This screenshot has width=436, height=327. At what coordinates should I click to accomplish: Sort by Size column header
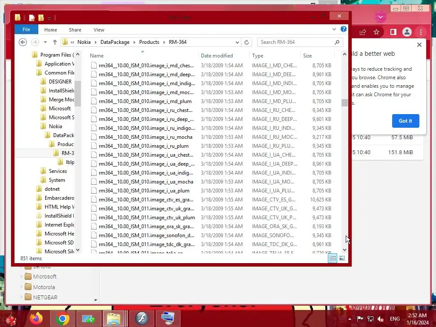pyautogui.click(x=307, y=56)
